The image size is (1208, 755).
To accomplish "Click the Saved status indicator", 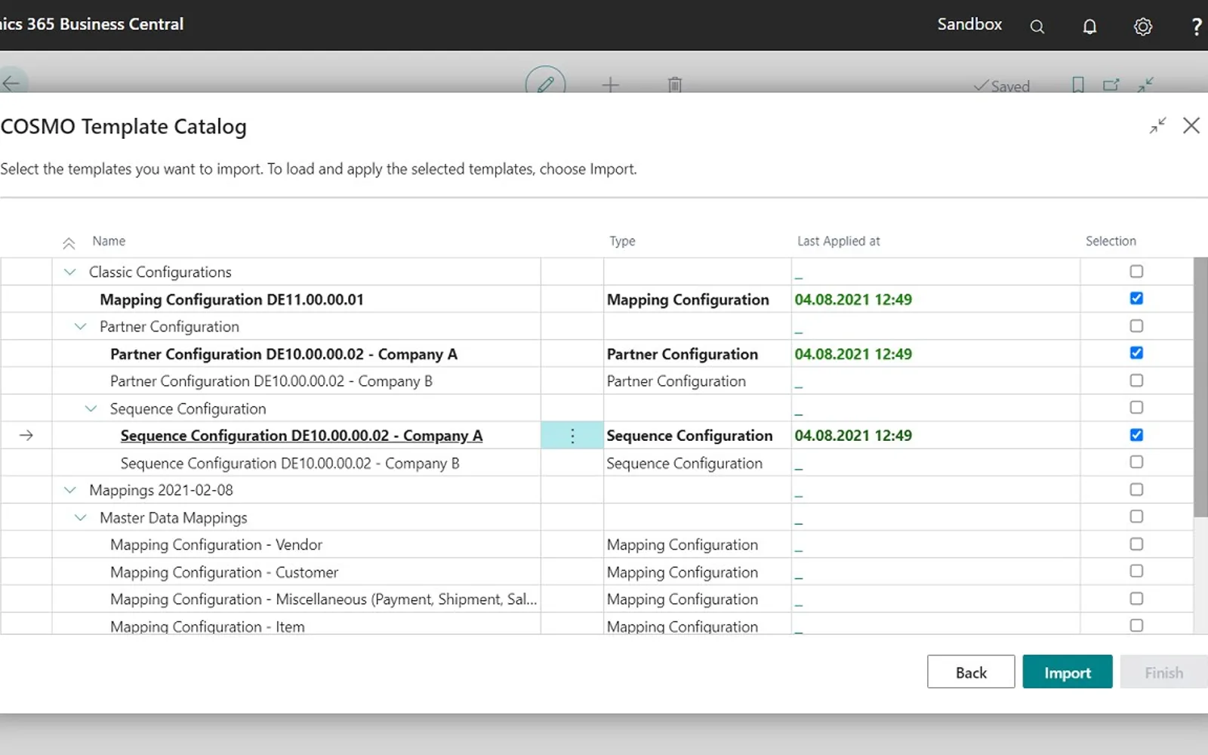I will (1002, 85).
